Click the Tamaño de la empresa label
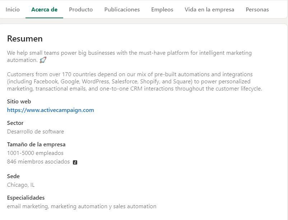 click(36, 145)
